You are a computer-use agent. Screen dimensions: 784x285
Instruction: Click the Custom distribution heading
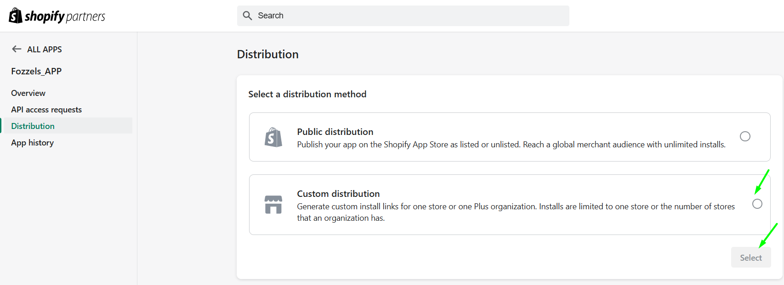pyautogui.click(x=338, y=194)
